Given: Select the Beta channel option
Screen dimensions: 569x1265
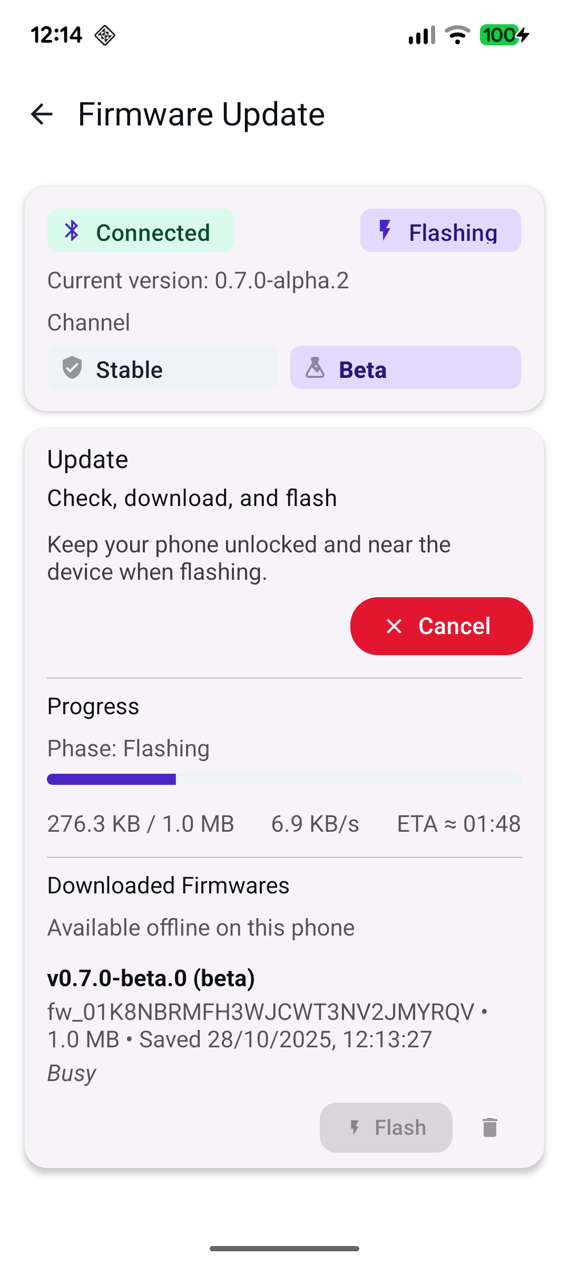Looking at the screenshot, I should 405,368.
